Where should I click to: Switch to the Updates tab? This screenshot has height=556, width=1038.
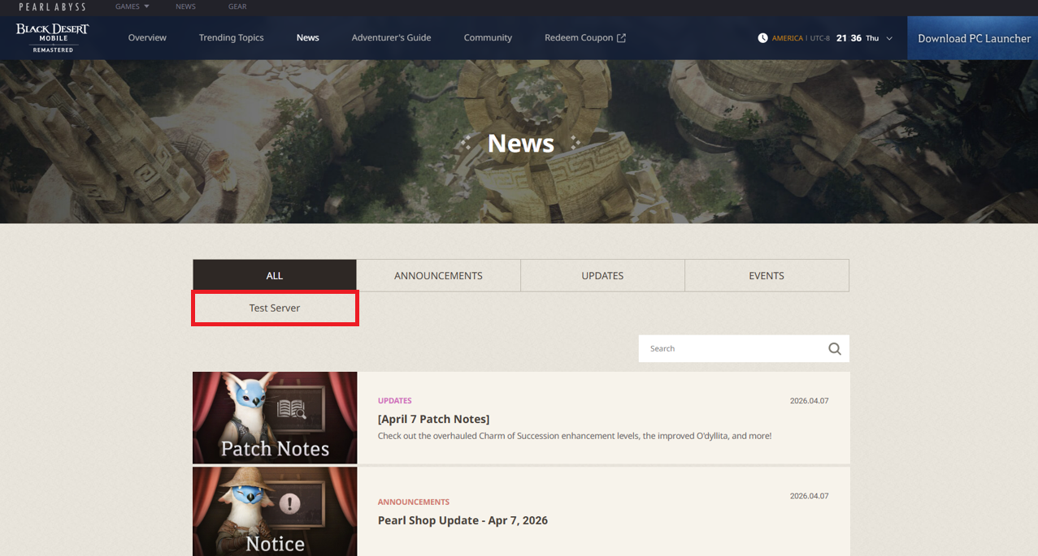[602, 276]
